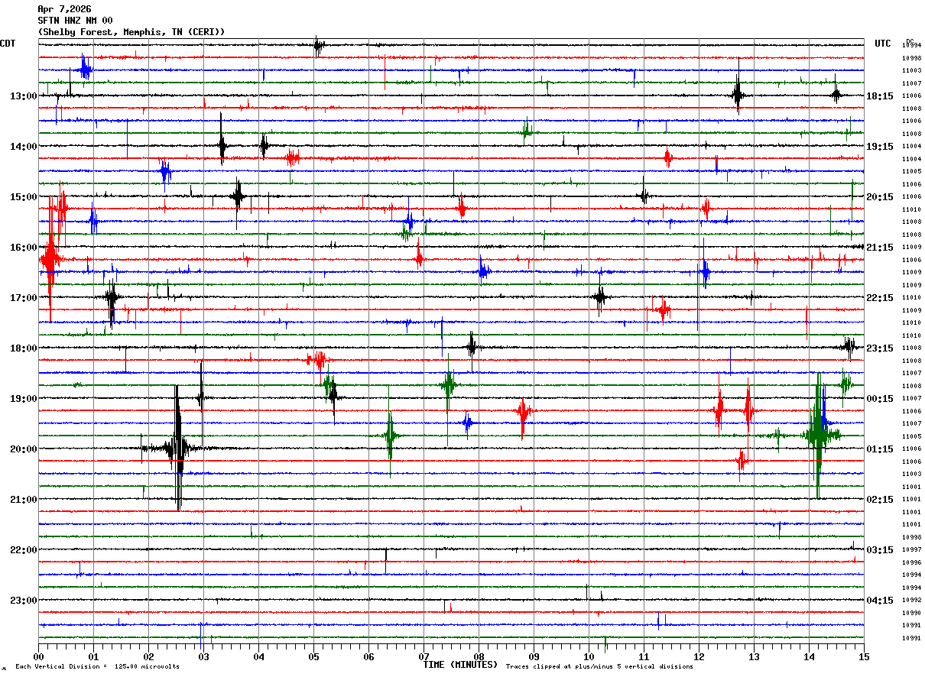Click the 03:15 UTC time label
Image resolution: width=925 pixels, height=677 pixels.
(x=880, y=549)
